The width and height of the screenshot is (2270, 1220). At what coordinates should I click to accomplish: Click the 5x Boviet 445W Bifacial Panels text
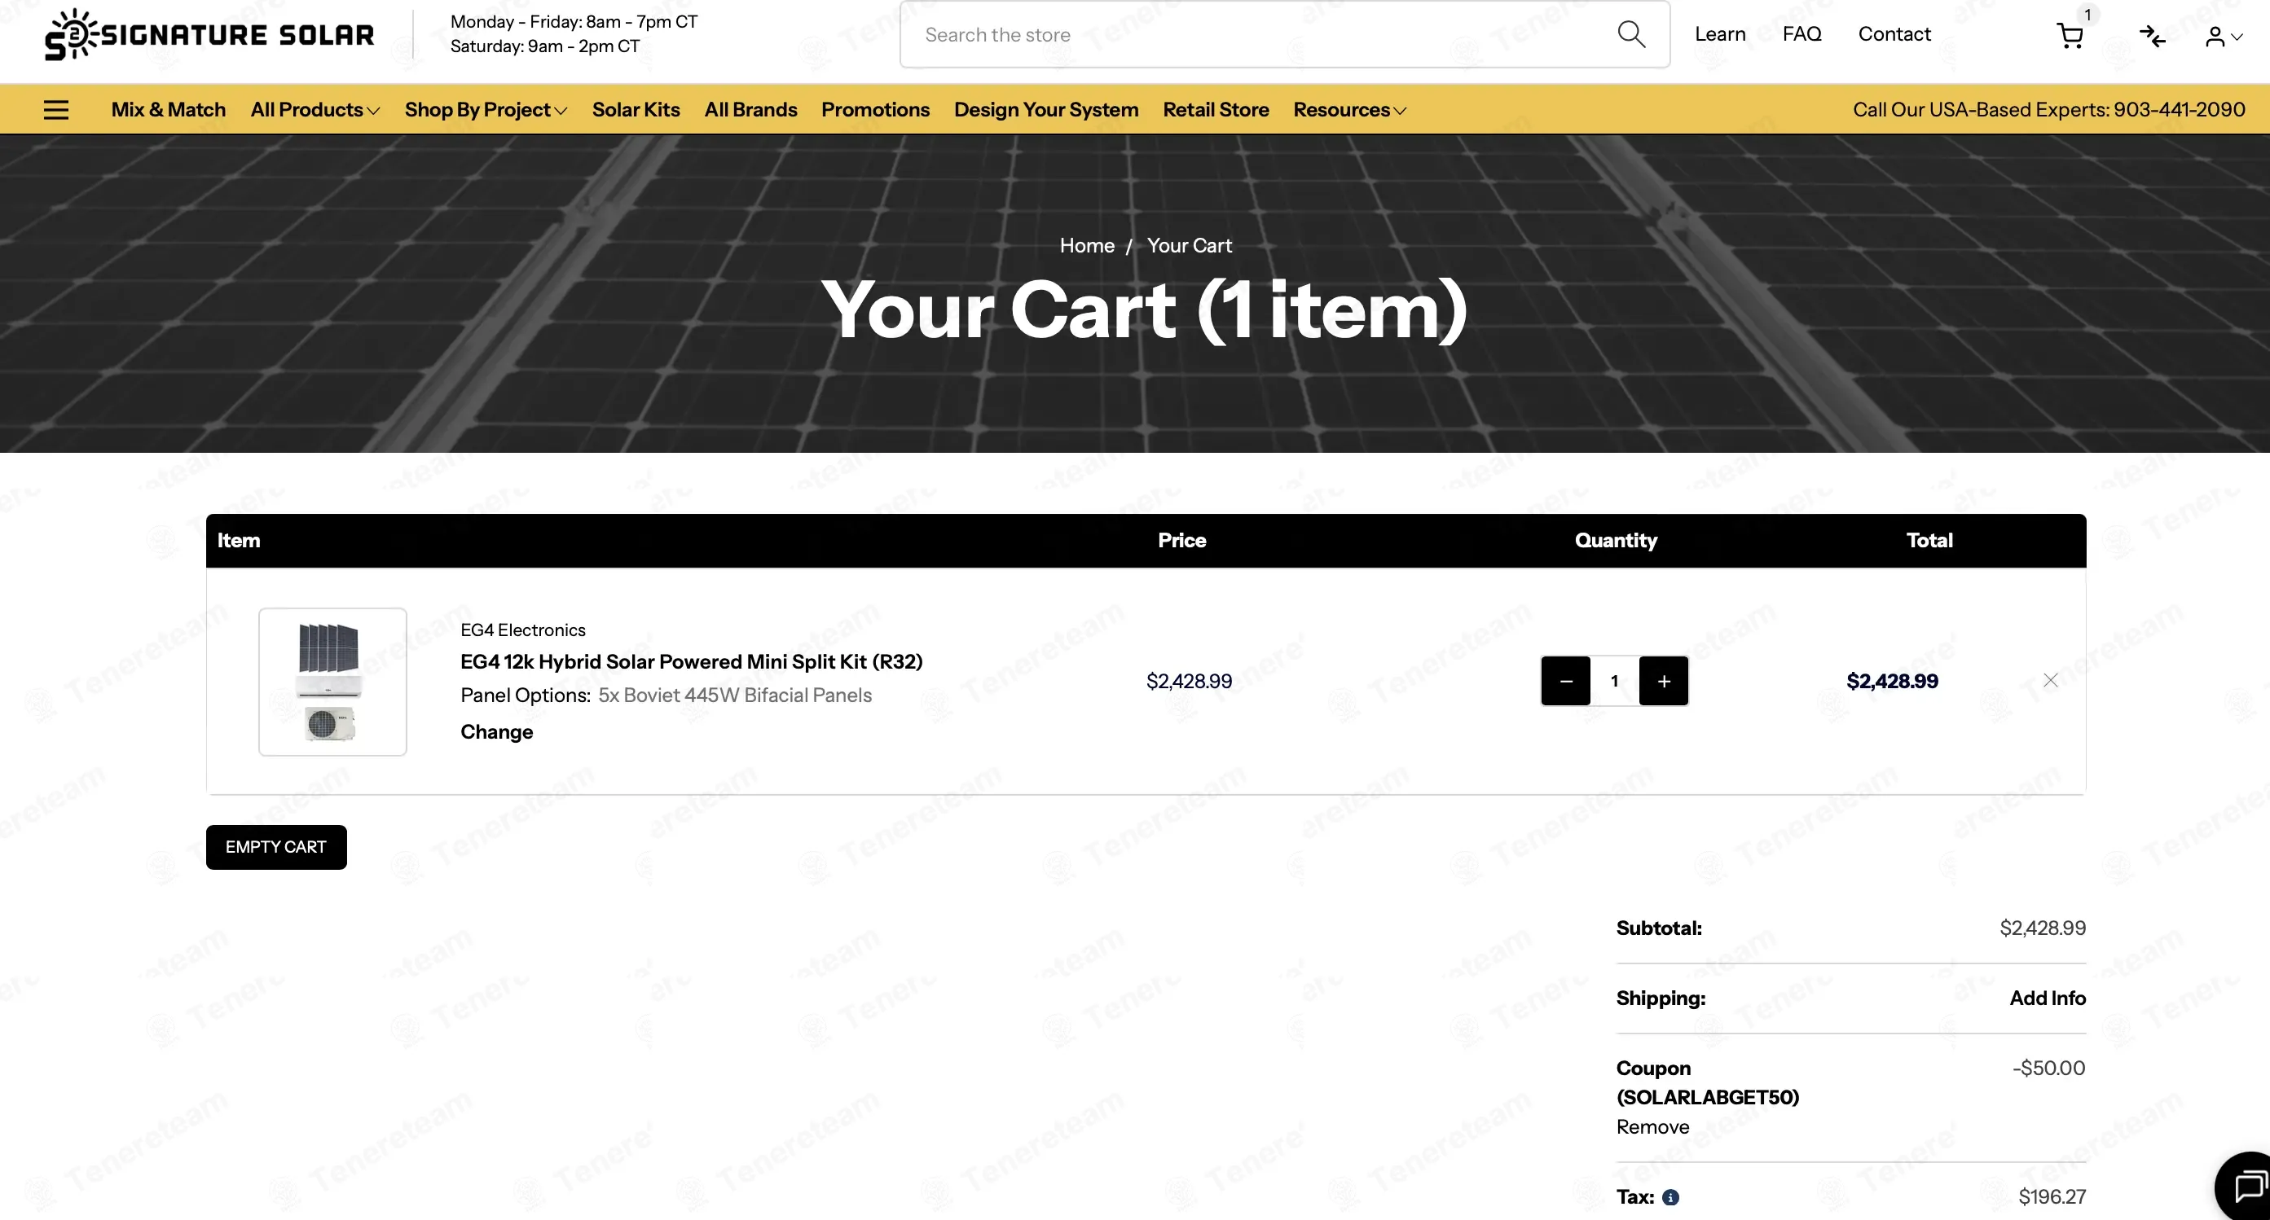735,695
